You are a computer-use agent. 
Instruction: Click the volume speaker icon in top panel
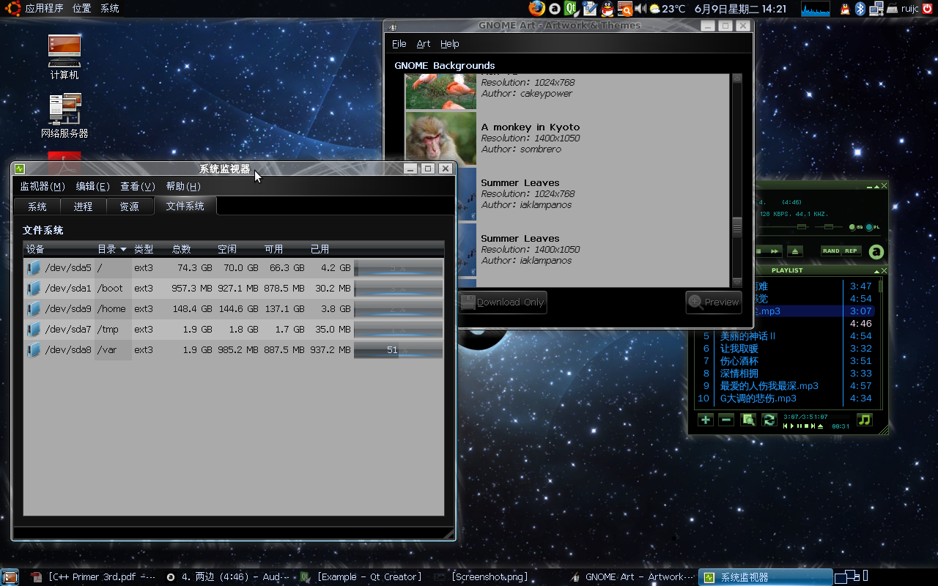coord(640,9)
